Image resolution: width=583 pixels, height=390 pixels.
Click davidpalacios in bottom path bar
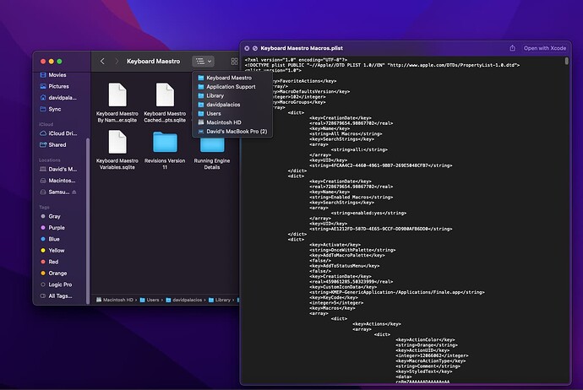click(x=184, y=300)
